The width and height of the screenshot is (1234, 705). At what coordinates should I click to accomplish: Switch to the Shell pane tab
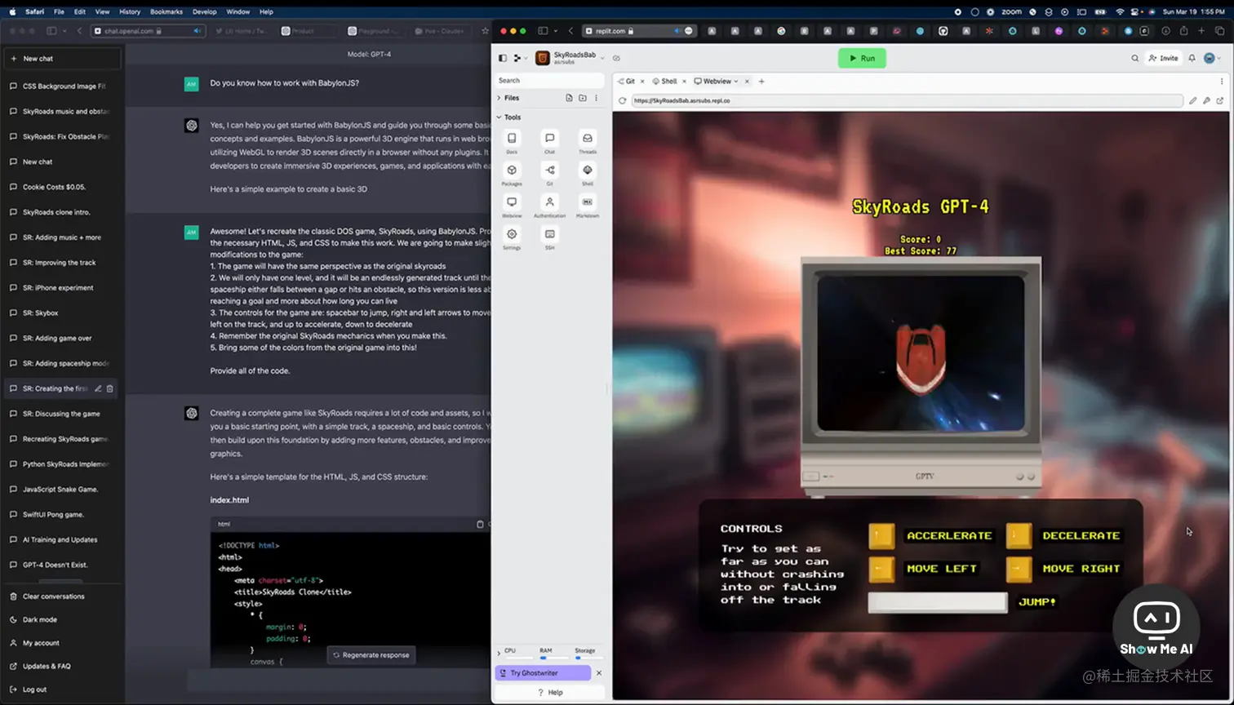click(665, 81)
